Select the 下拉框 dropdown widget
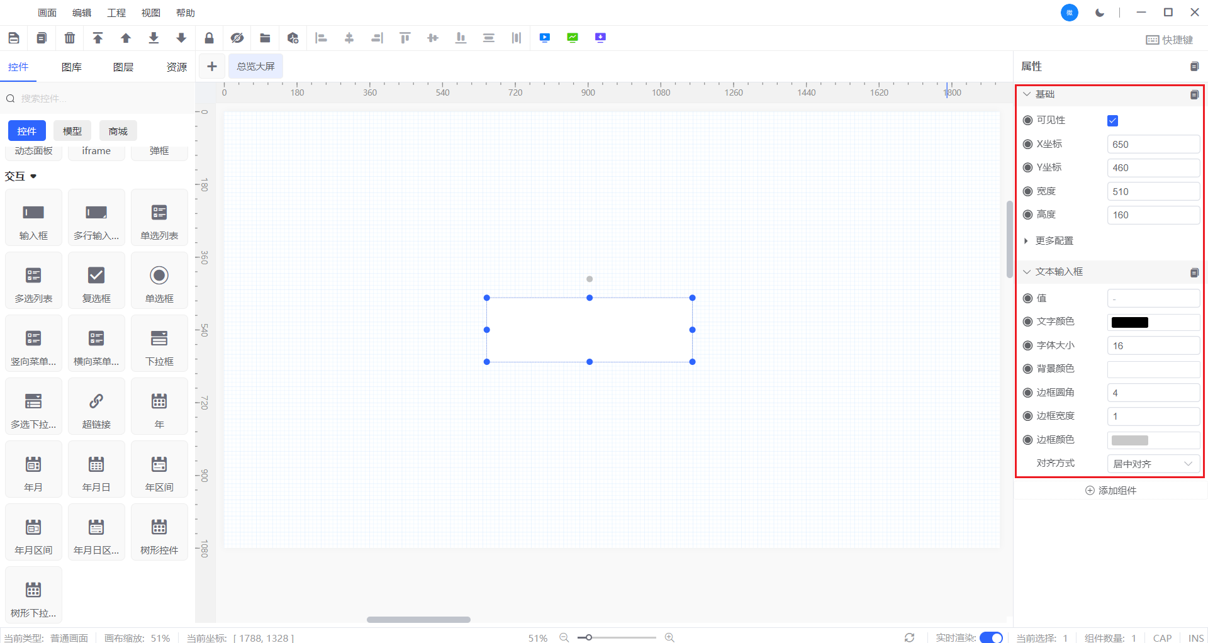 tap(159, 344)
